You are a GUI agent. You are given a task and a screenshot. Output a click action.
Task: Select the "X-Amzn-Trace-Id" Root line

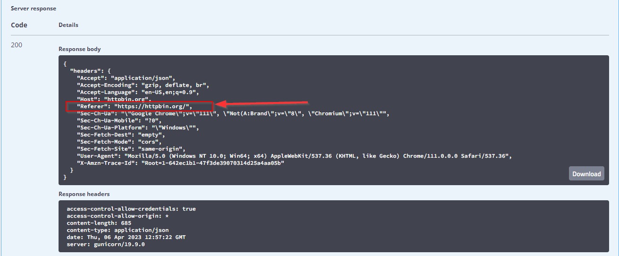coord(181,163)
